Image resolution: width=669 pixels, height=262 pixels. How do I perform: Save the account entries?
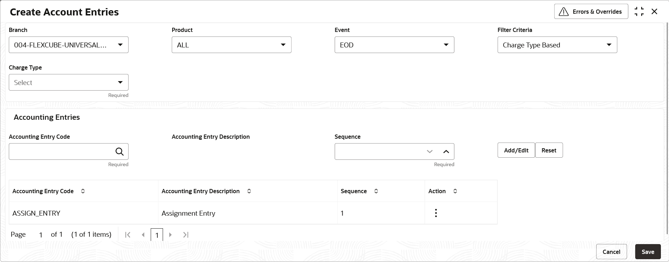click(648, 252)
